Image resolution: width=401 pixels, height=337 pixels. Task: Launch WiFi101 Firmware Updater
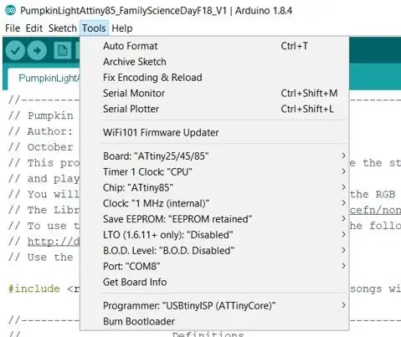[214, 133]
